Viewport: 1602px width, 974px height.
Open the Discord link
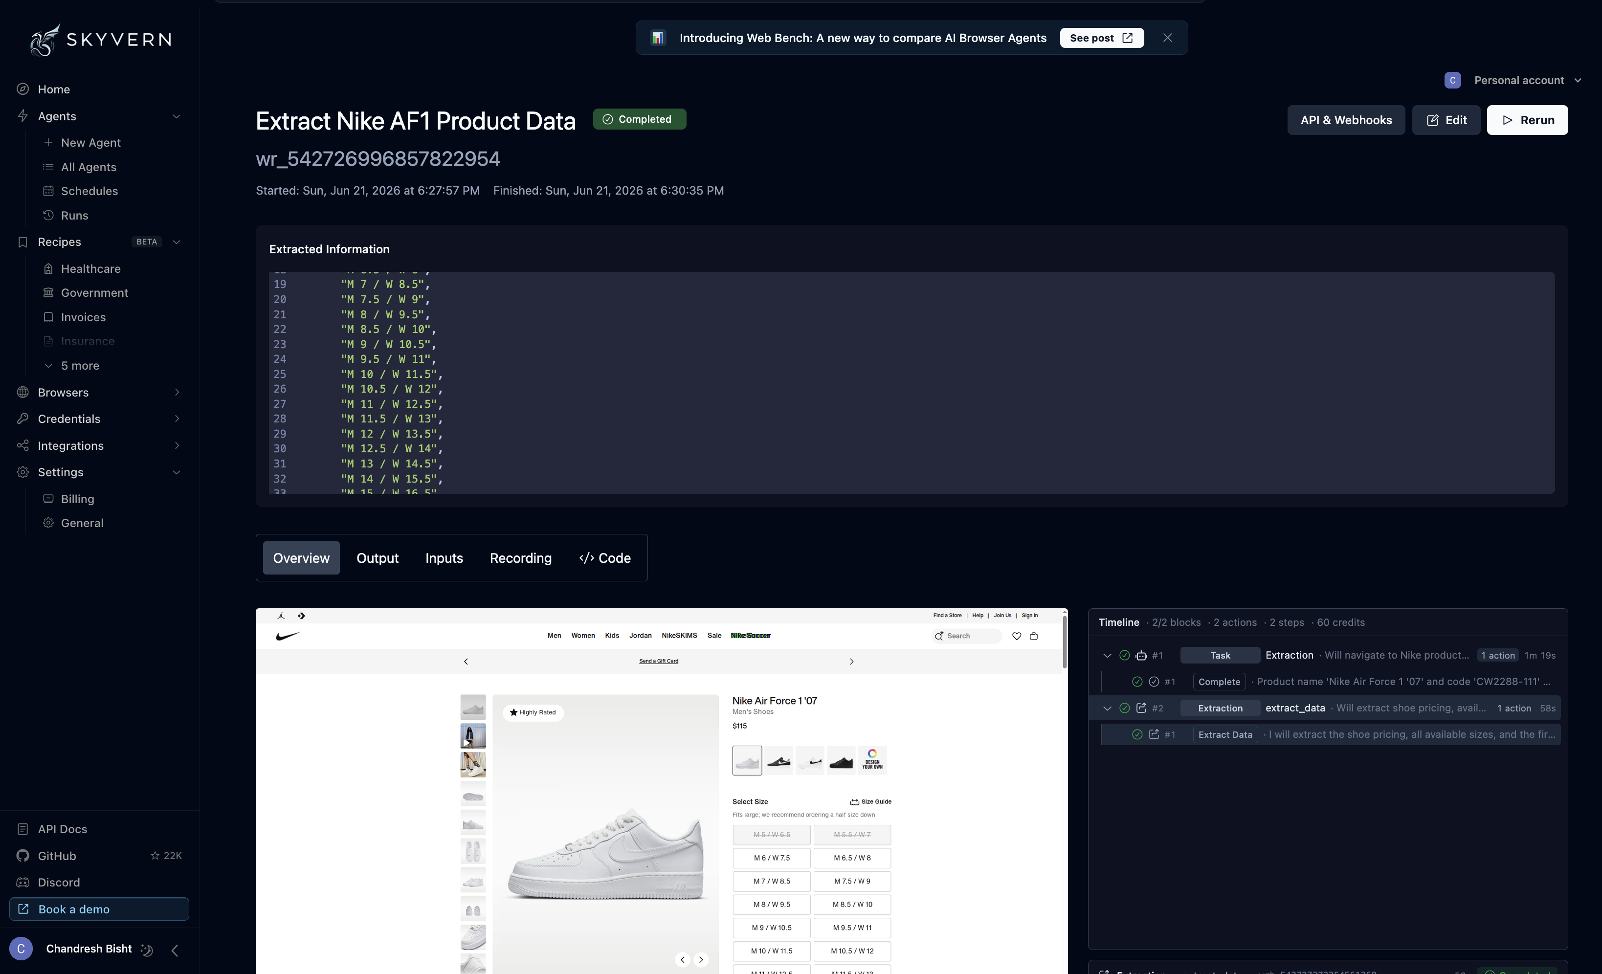[59, 883]
